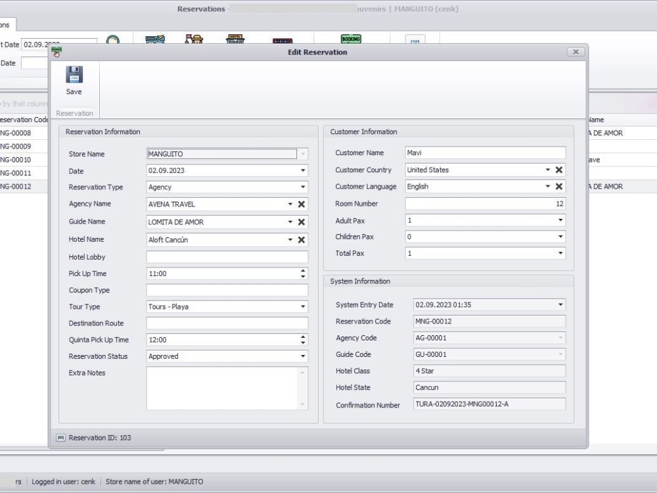
Task: Click the Reservation ID info icon at dialog bottom
Action: pyautogui.click(x=60, y=437)
